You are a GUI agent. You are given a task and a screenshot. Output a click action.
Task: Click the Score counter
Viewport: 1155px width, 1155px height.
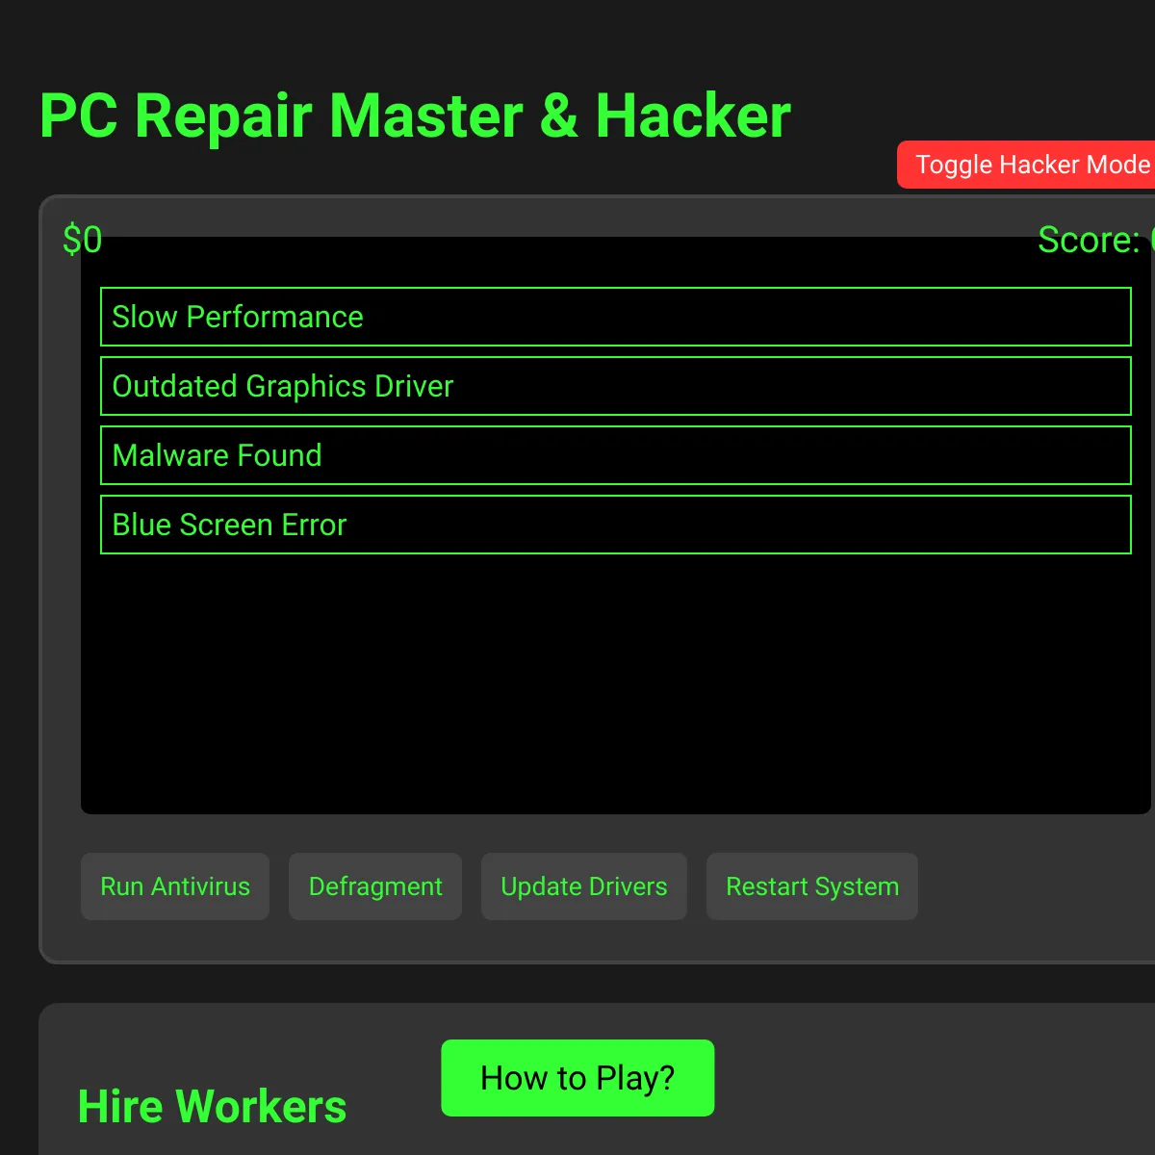click(1095, 240)
